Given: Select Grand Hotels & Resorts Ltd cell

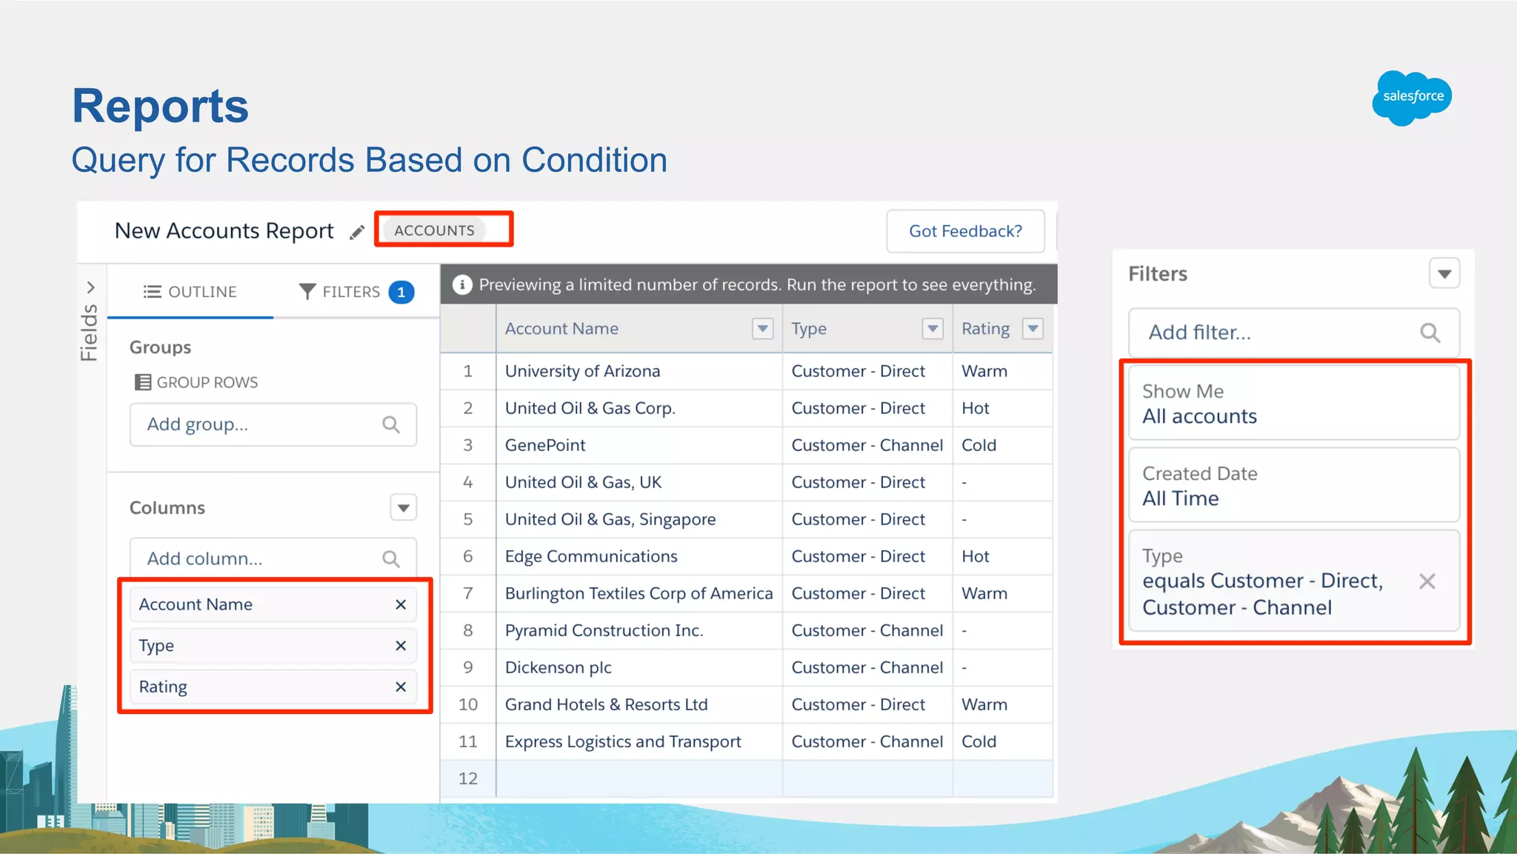Looking at the screenshot, I should tap(639, 704).
